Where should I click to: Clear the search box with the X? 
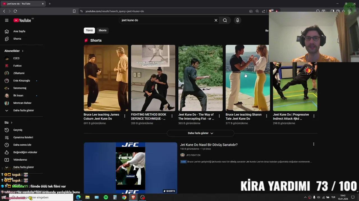(216, 20)
